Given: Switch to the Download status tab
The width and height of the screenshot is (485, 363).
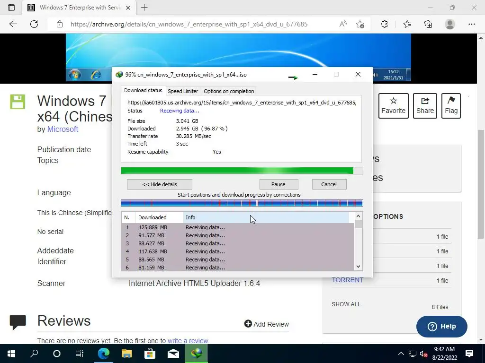Looking at the screenshot, I should (143, 90).
